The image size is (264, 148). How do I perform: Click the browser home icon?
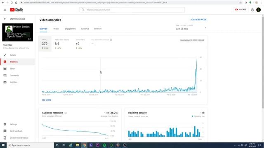click(16, 2)
